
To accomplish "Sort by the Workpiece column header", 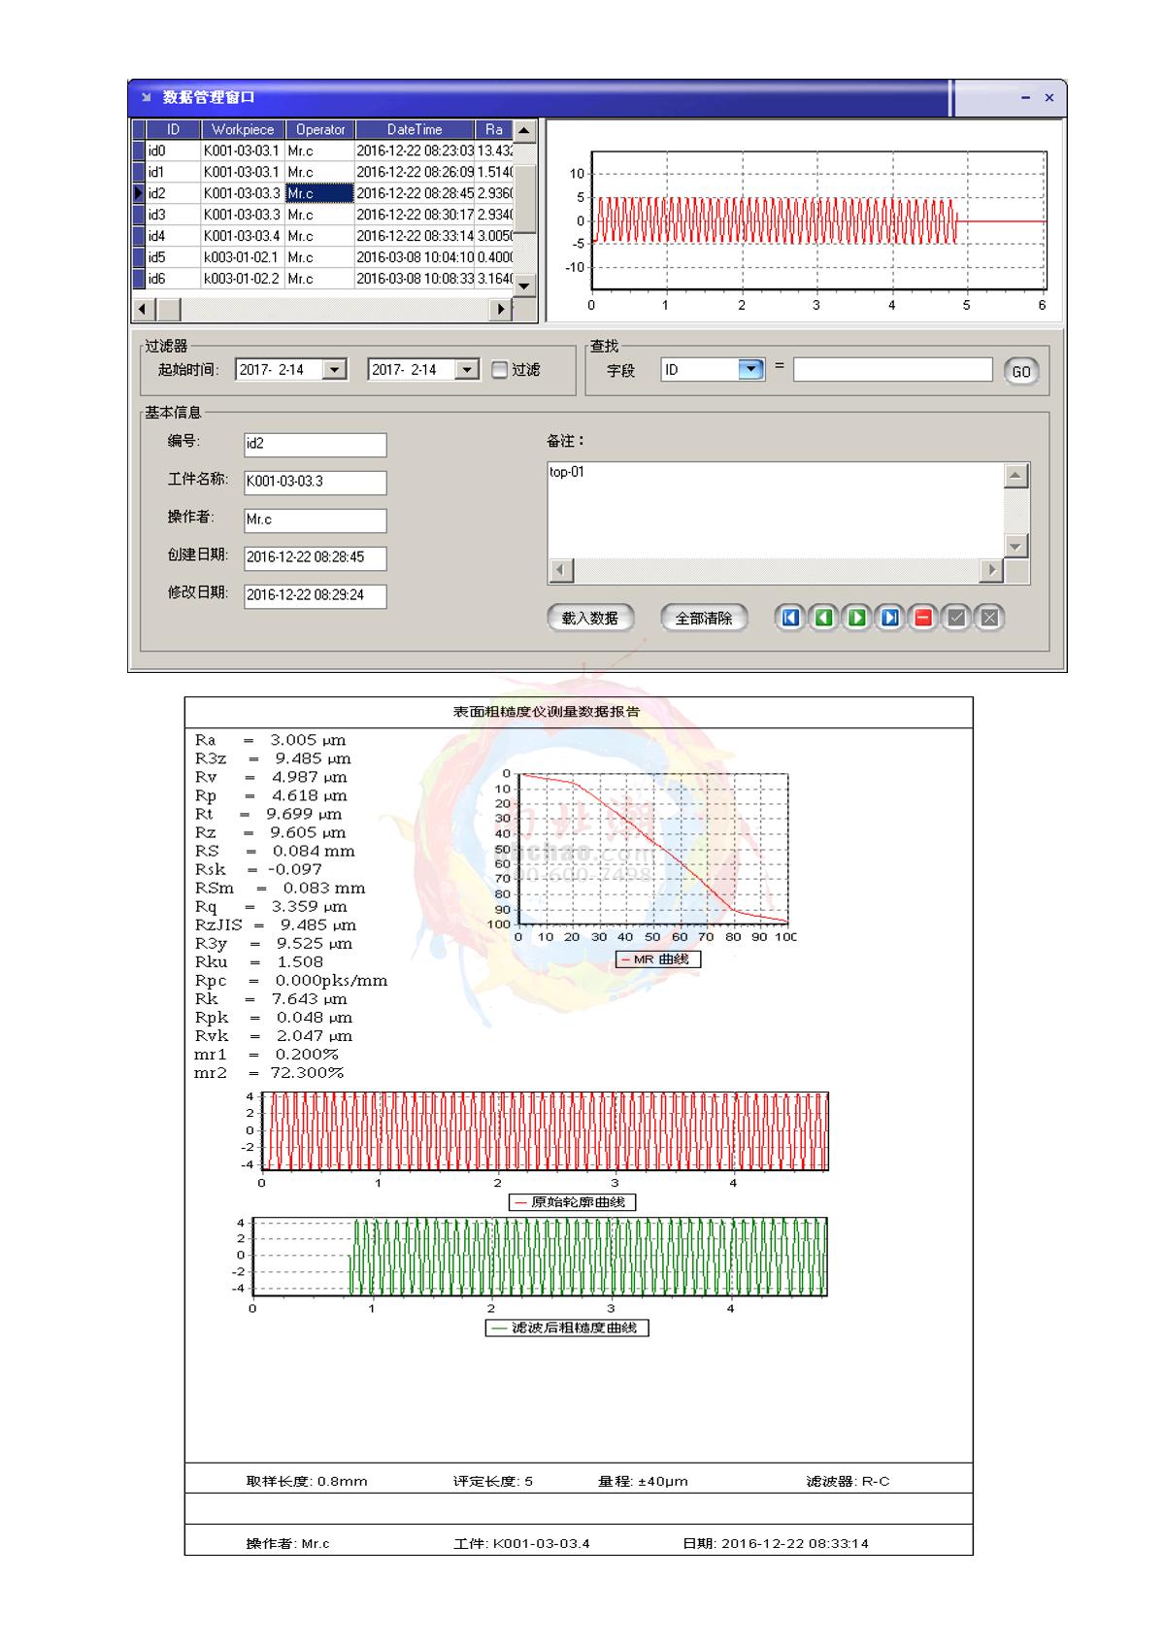I will tap(243, 129).
